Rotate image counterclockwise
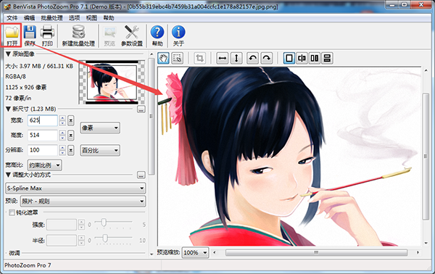Image resolution: width=435 pixels, height=274 pixels. [252, 58]
